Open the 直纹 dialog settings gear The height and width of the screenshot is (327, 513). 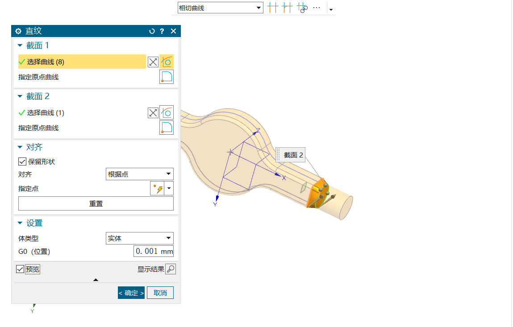(x=18, y=31)
